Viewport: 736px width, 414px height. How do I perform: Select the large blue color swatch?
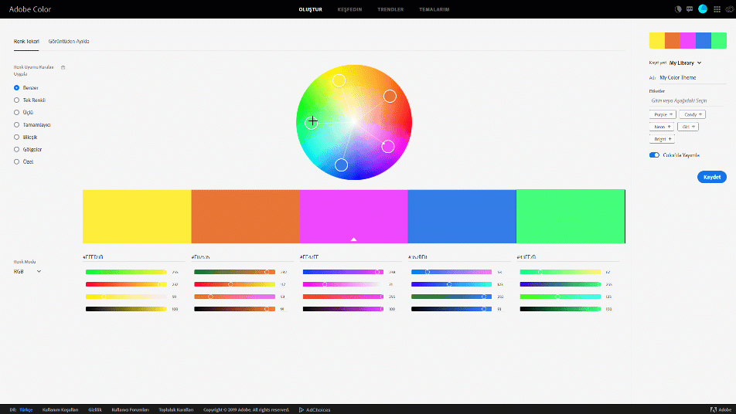click(462, 216)
